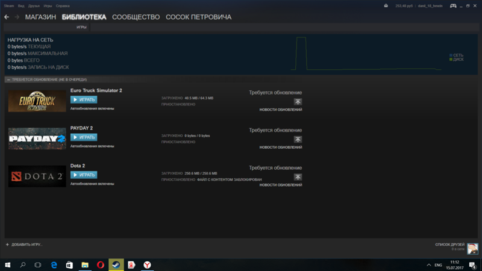Select the '40.5 MB / 64.3 MB' value
This screenshot has width=482, height=271.
[199, 98]
